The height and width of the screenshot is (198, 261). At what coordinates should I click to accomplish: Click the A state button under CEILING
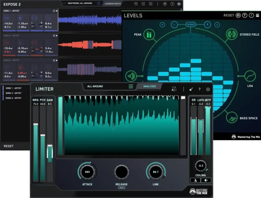(x=195, y=180)
